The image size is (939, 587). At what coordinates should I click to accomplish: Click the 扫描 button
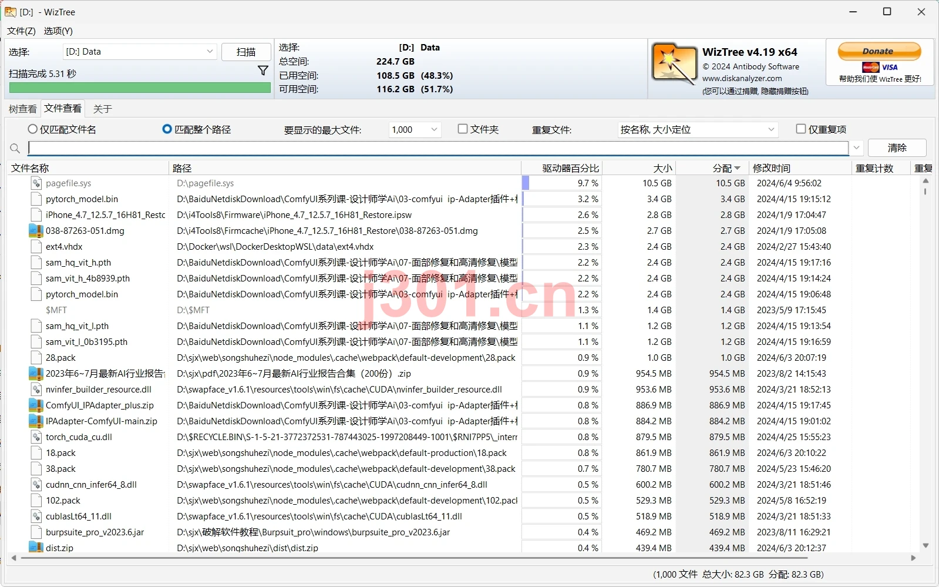[x=246, y=52]
